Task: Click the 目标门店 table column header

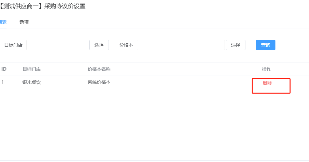Action: coord(31,69)
